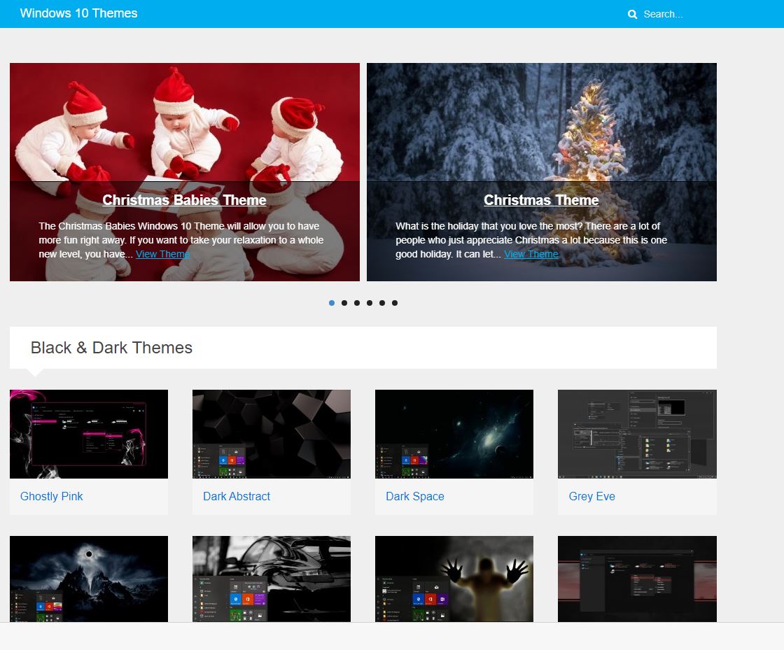Select the fourth carousel dot
The height and width of the screenshot is (650, 784).
(x=370, y=303)
